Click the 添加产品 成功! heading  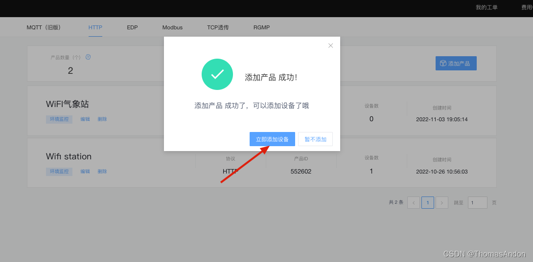[271, 77]
